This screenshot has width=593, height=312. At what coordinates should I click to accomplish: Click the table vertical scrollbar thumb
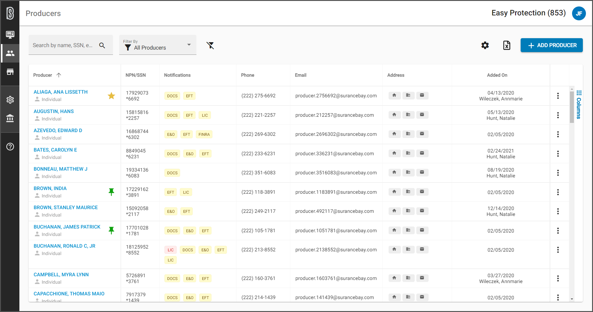click(572, 107)
